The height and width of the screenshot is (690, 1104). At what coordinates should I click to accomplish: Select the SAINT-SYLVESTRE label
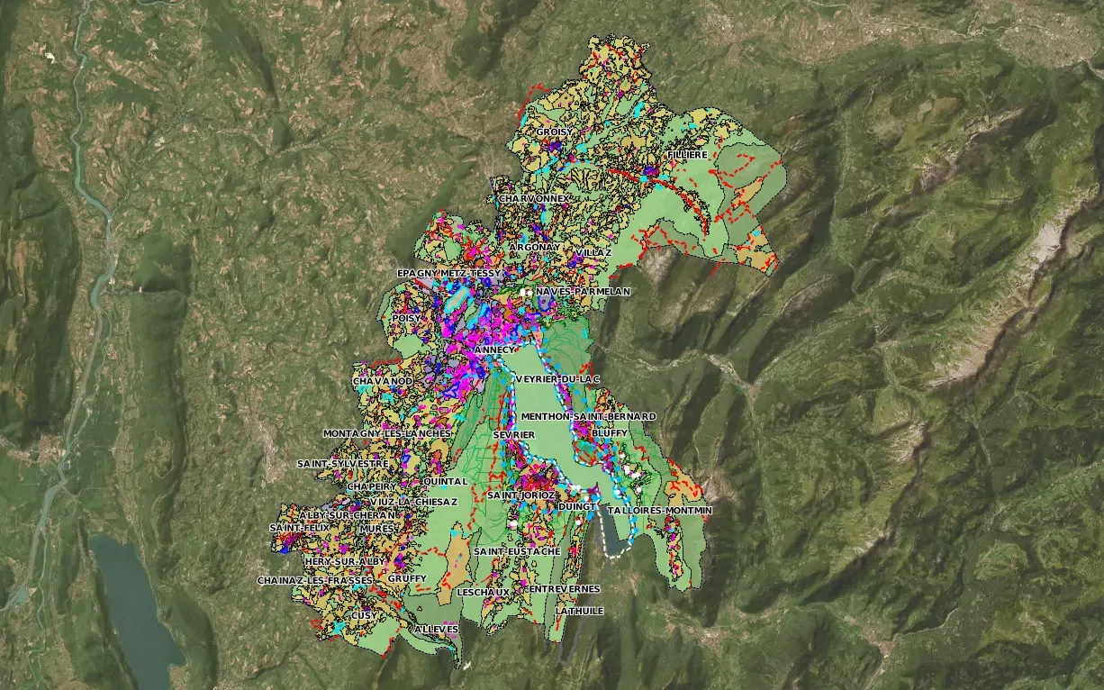pos(343,465)
